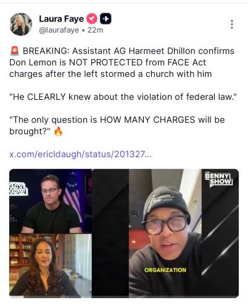Open the @laurafaye handle
The height and width of the screenshot is (308, 248).
coord(59,30)
